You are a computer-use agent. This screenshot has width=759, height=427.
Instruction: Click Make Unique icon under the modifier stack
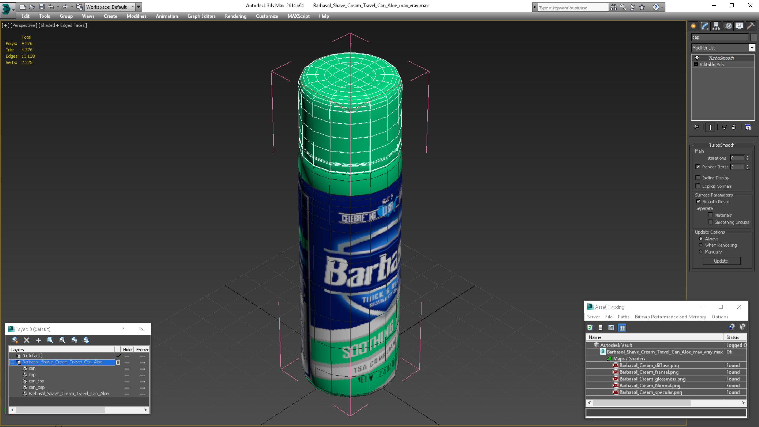click(724, 127)
